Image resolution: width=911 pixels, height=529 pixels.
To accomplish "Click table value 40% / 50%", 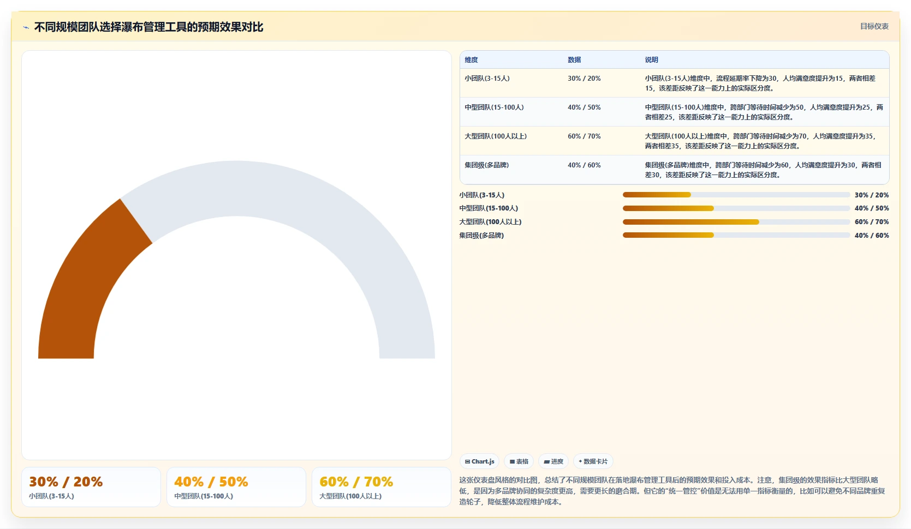I will pyautogui.click(x=584, y=107).
